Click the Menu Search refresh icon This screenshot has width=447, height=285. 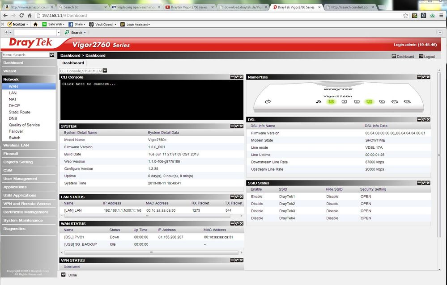tap(52, 55)
